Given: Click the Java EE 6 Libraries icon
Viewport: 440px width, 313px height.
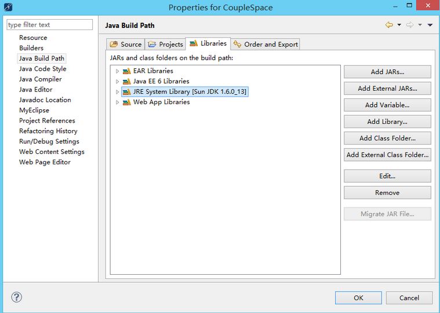Looking at the screenshot, I should (127, 82).
